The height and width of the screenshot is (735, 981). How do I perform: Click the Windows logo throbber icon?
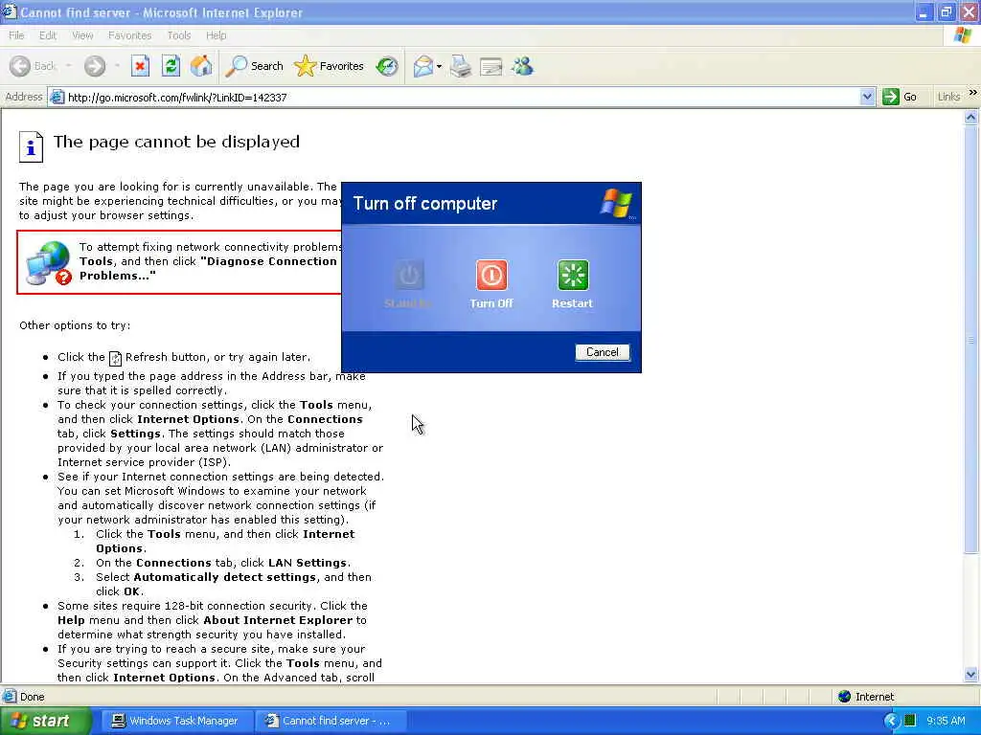click(x=962, y=35)
